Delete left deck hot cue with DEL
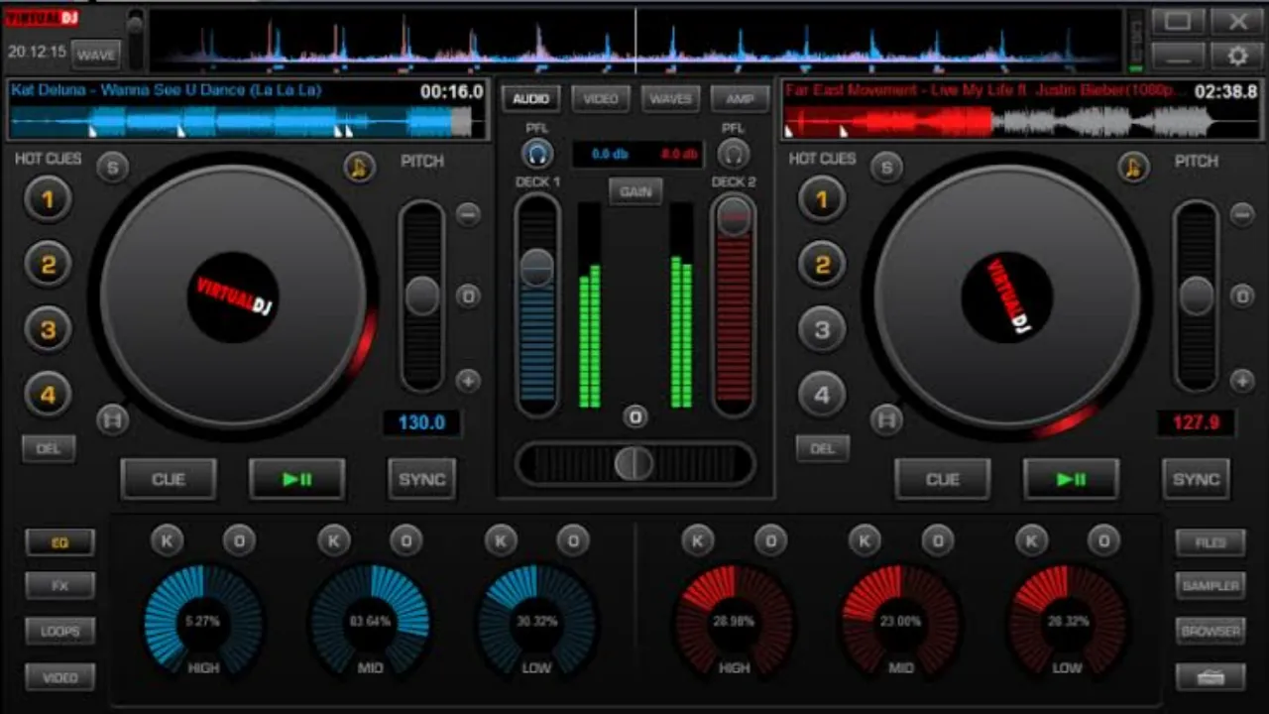The image size is (1269, 714). (x=49, y=448)
